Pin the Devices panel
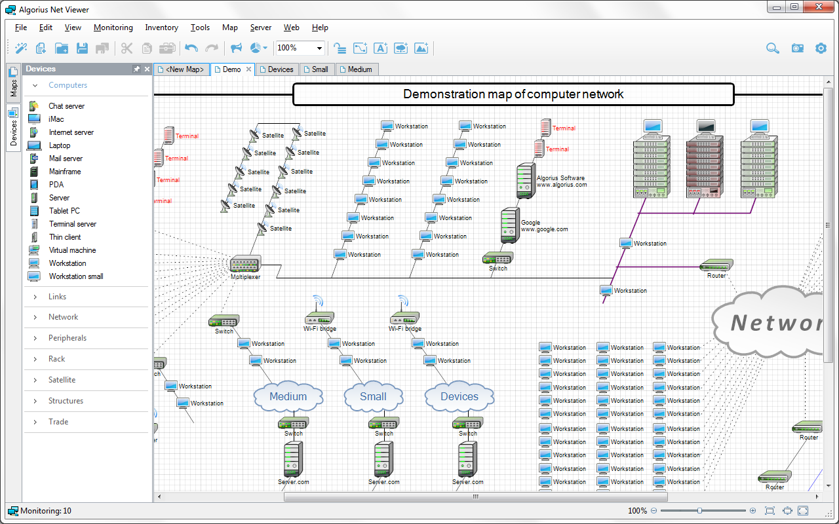Screen dimensions: 839x524 pos(136,69)
